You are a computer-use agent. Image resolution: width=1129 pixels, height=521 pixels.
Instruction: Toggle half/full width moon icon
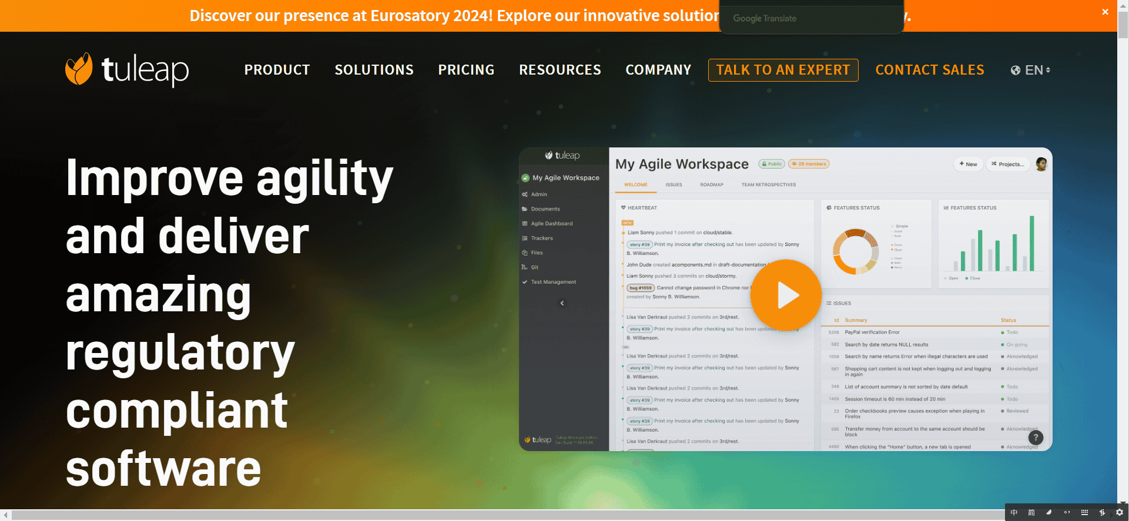coord(1049,512)
